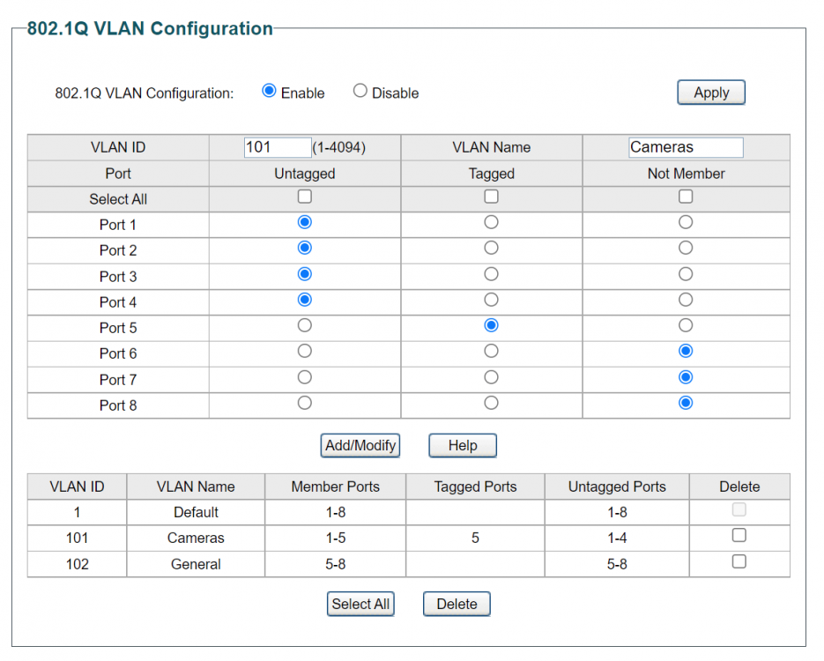Open the Help button
This screenshot has height=661, width=824.
[x=463, y=446]
